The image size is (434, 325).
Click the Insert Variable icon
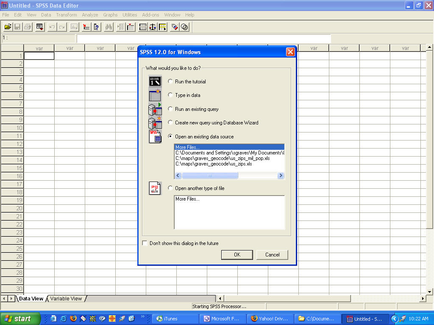pos(131,27)
